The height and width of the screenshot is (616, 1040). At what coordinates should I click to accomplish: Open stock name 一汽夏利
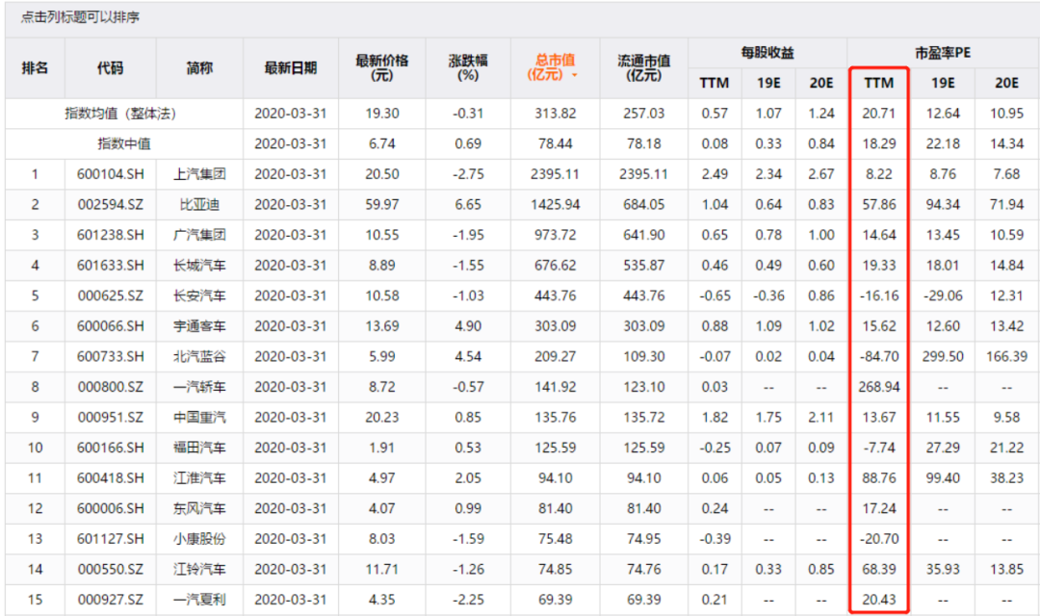point(199,600)
